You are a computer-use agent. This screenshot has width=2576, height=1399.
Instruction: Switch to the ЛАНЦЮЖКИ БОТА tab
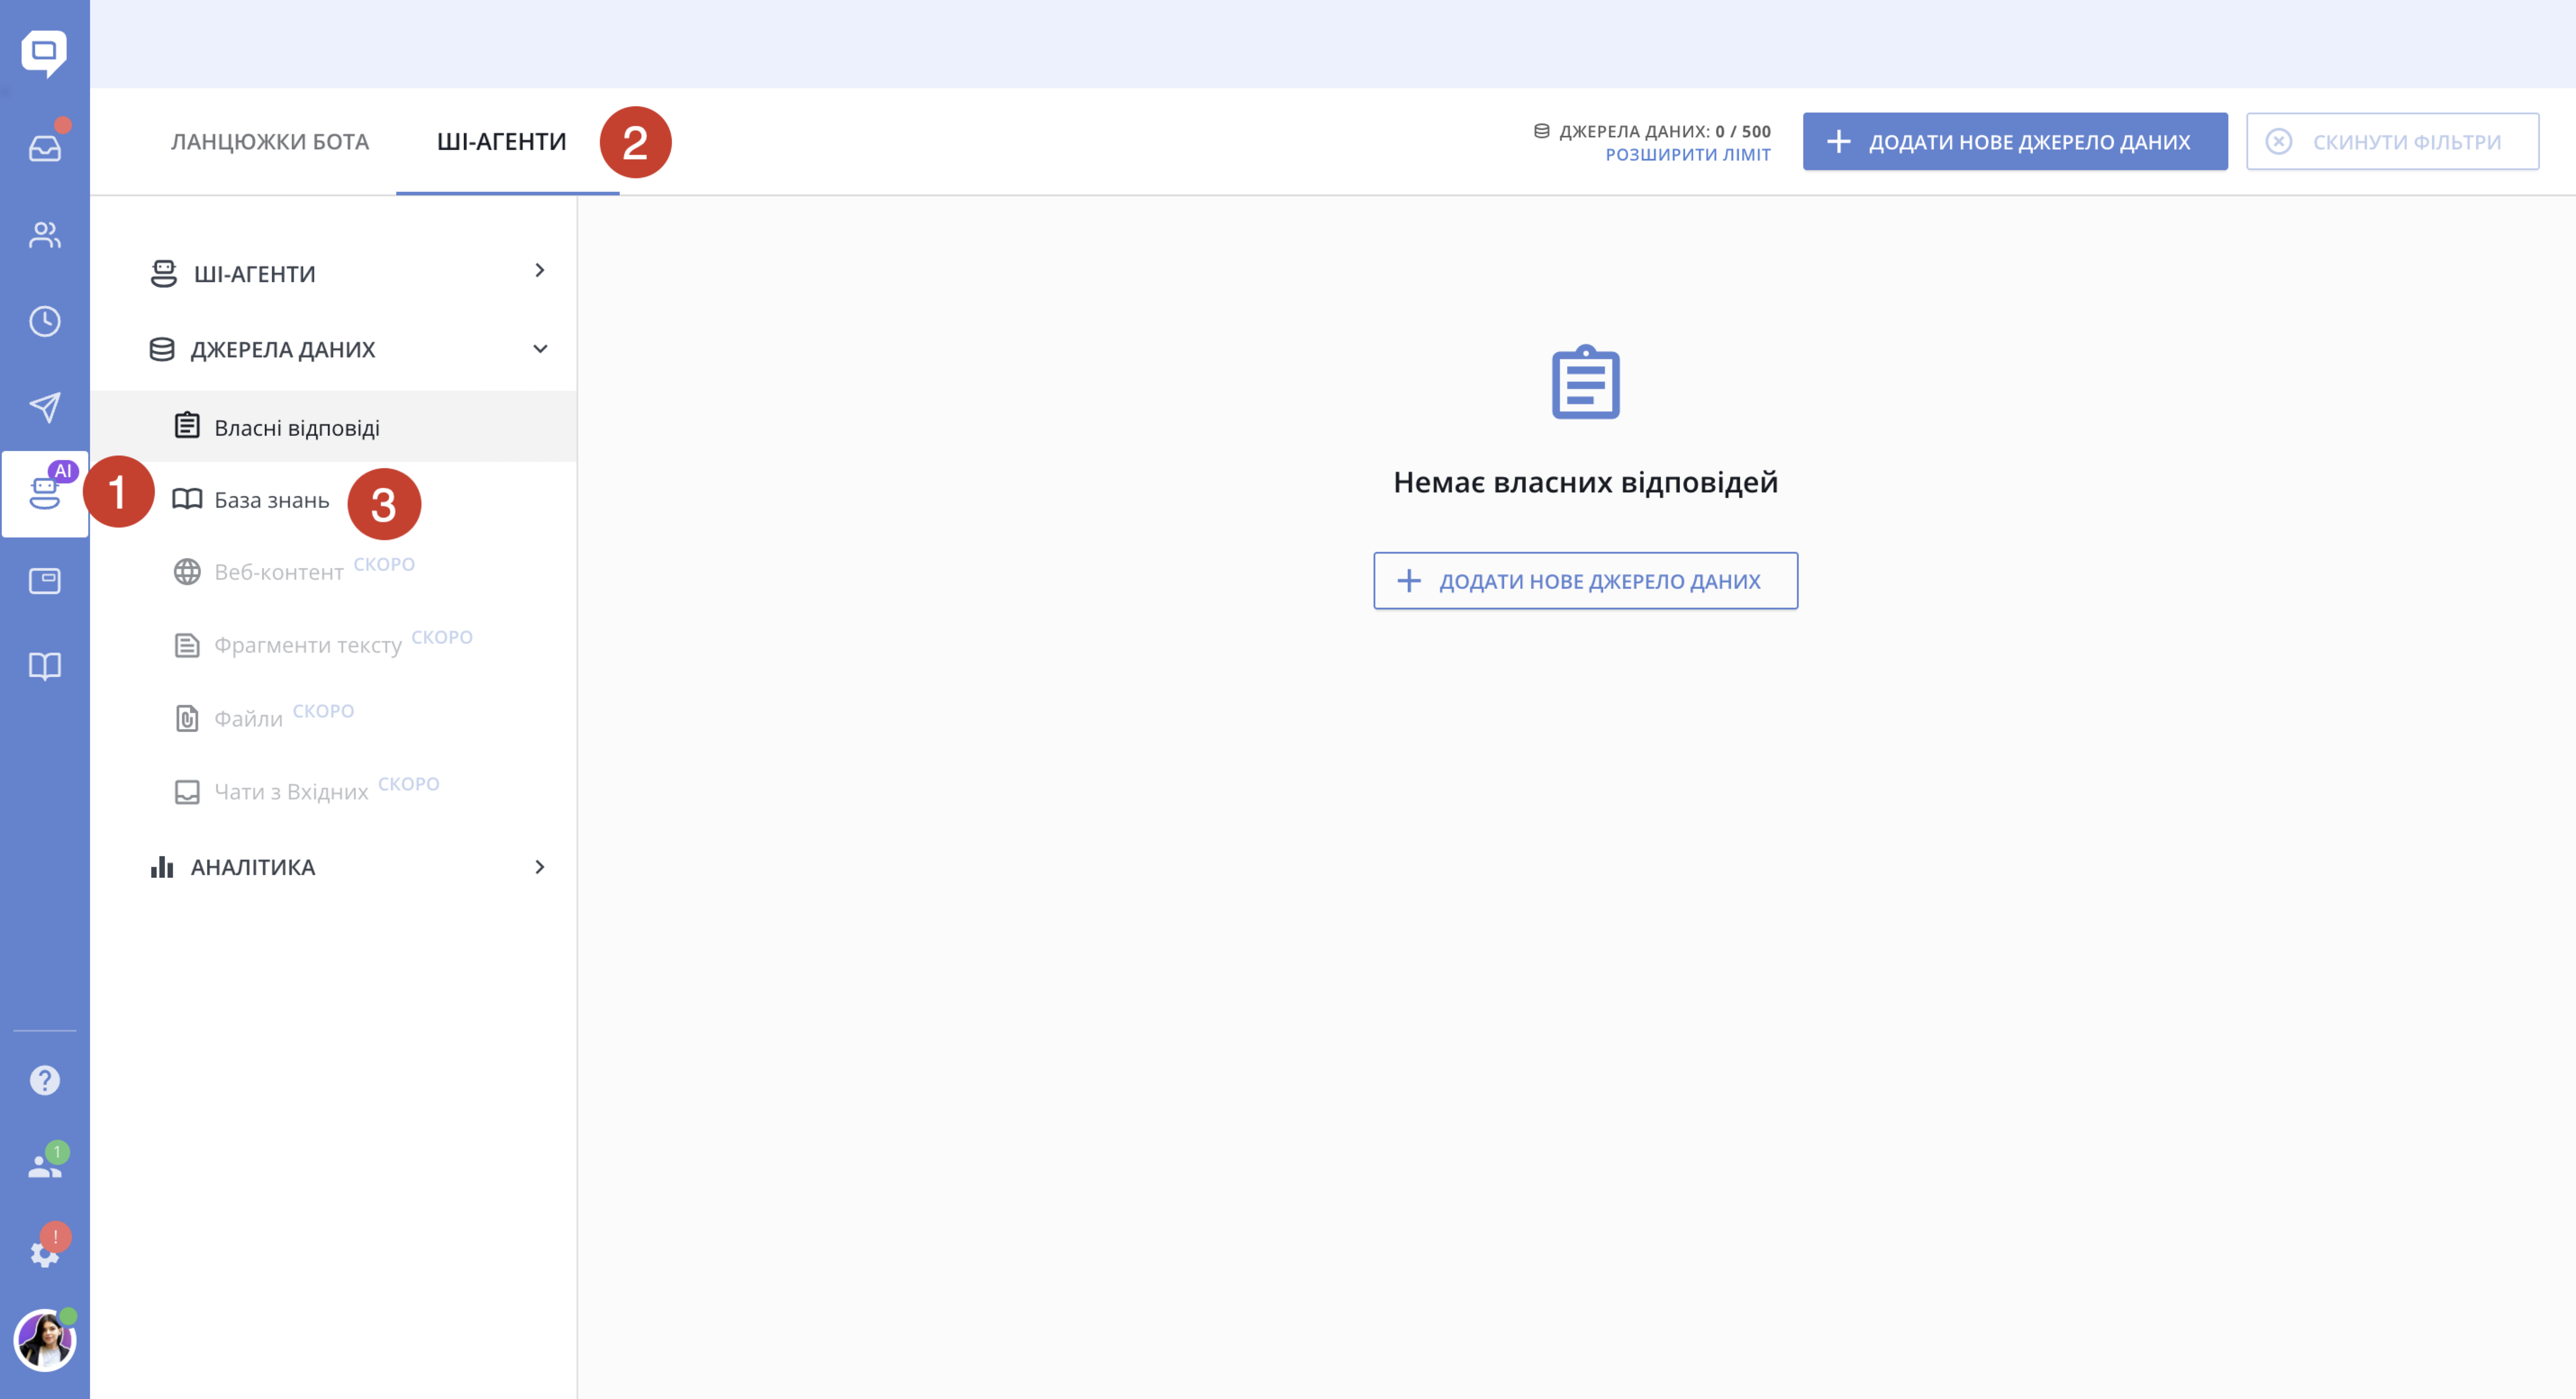point(270,142)
